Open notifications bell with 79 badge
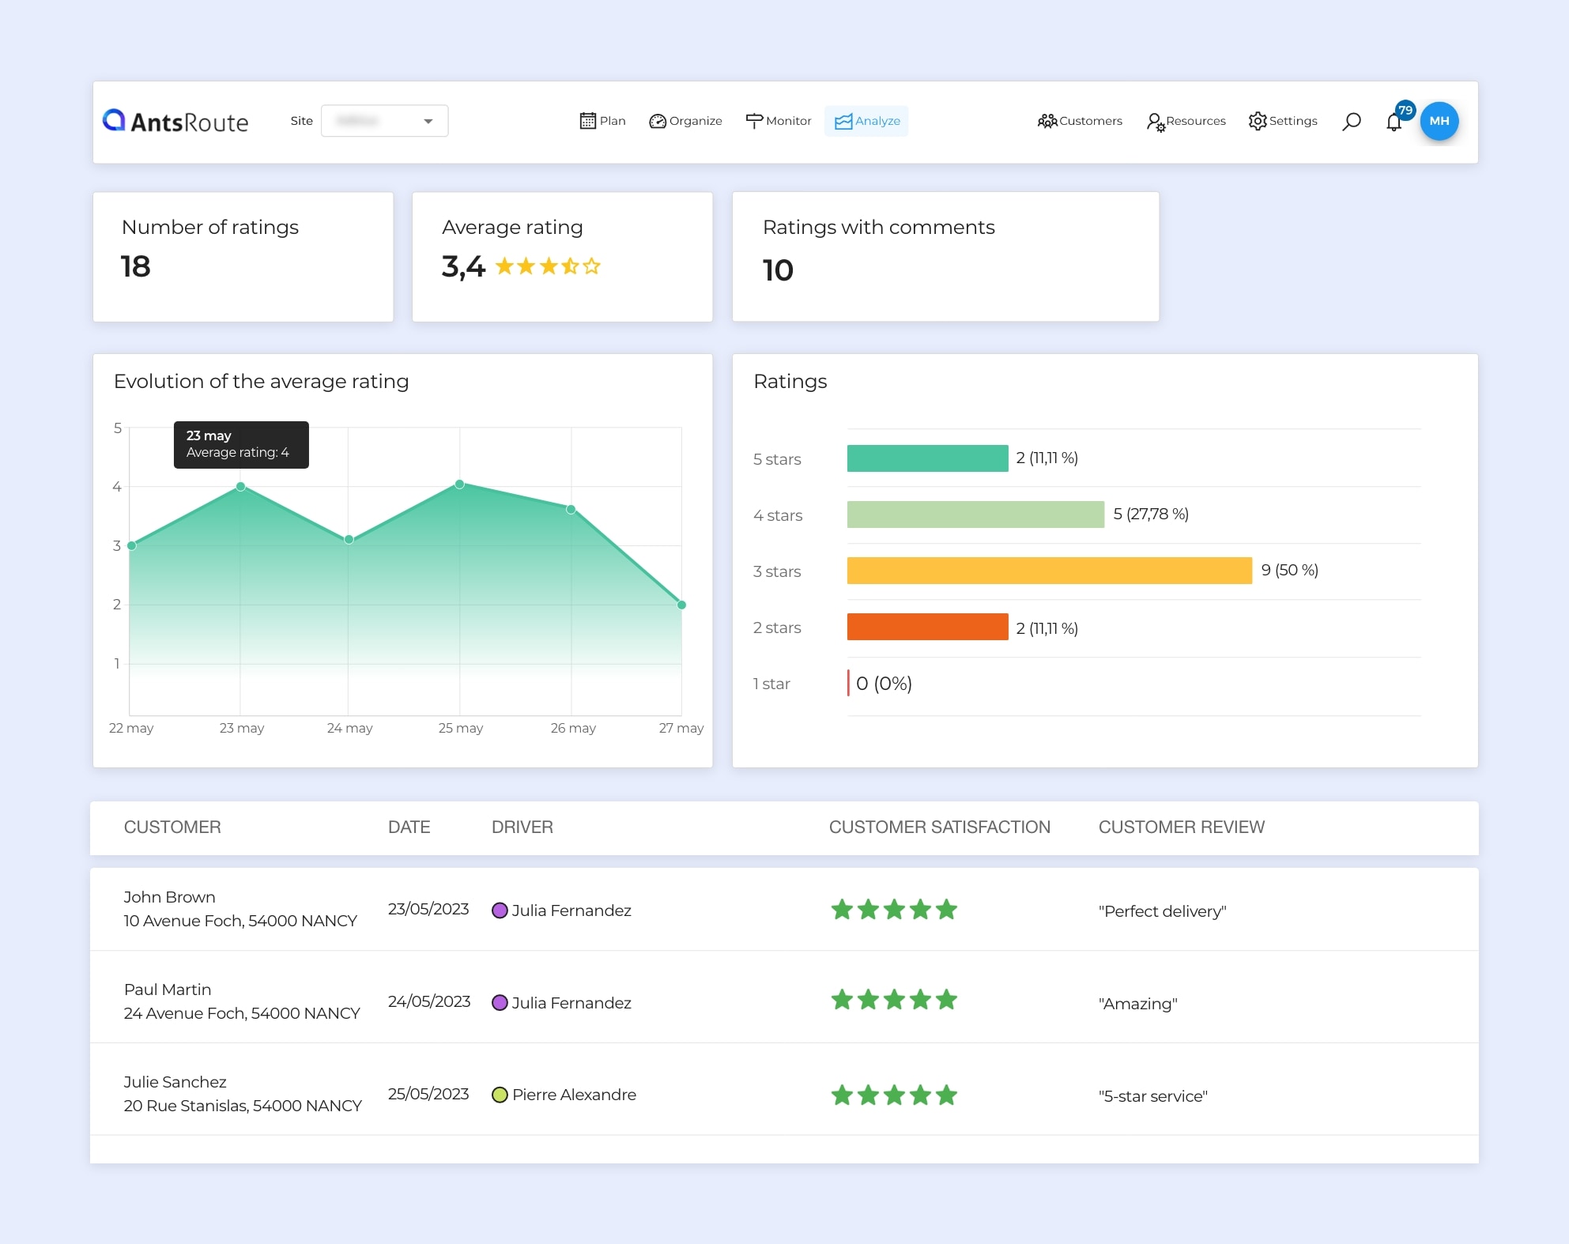The width and height of the screenshot is (1569, 1244). pyautogui.click(x=1394, y=122)
